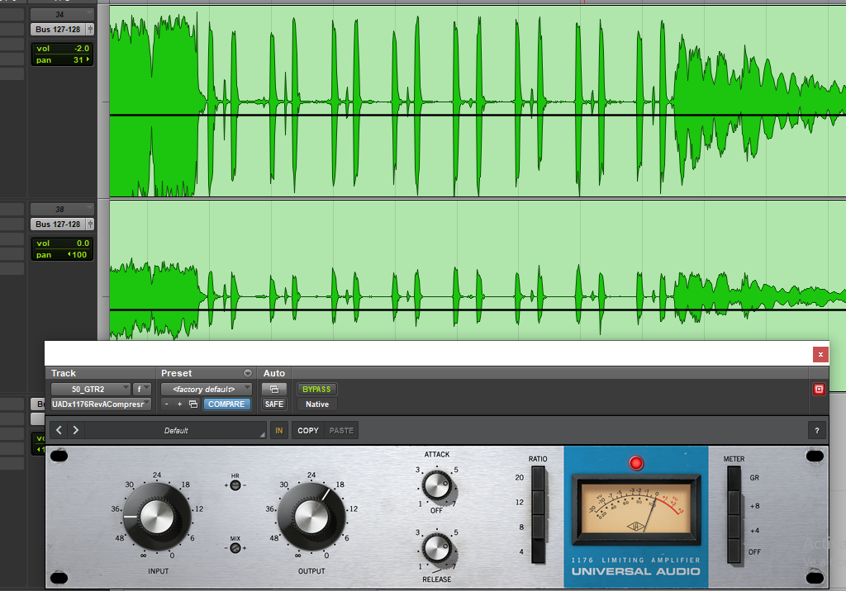Select ratio 12 button

click(x=538, y=503)
